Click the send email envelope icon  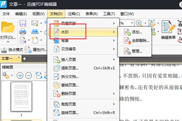pos(35,23)
